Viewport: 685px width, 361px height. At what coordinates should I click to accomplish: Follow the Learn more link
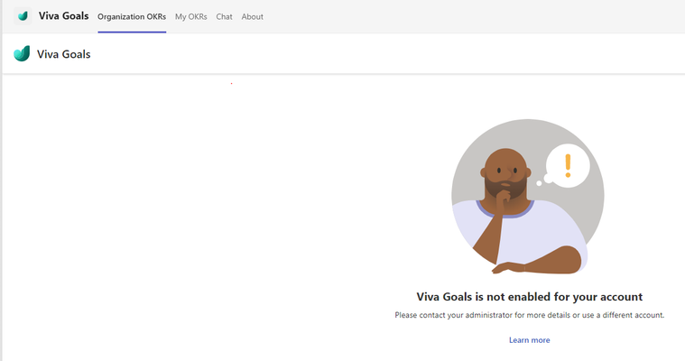(529, 340)
